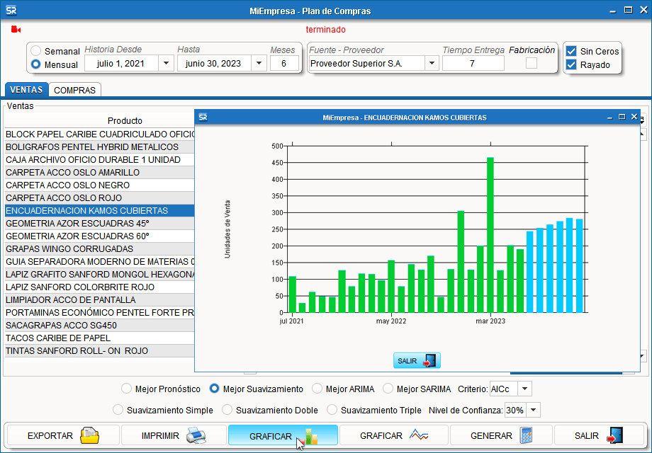Close the ENCUADERNACION KAMOS CUBIERTAS chart window

tap(634, 117)
